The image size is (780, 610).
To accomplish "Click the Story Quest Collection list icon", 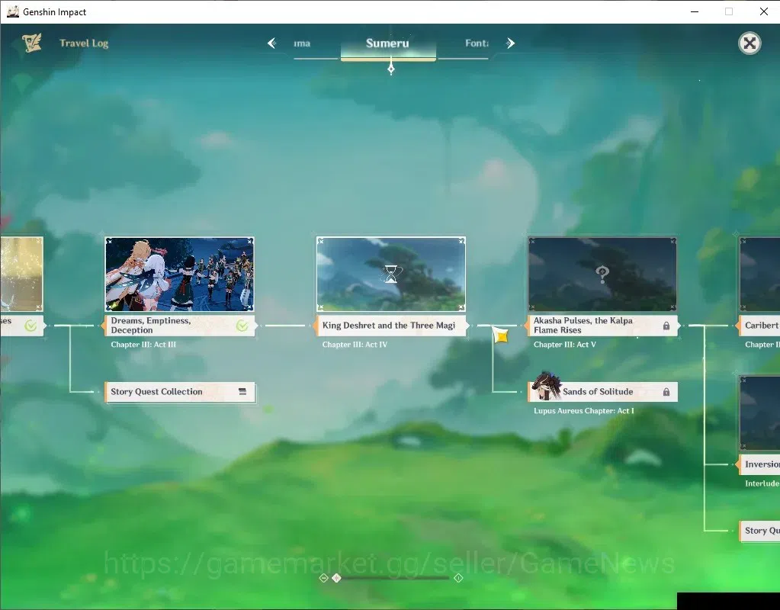I will point(242,392).
